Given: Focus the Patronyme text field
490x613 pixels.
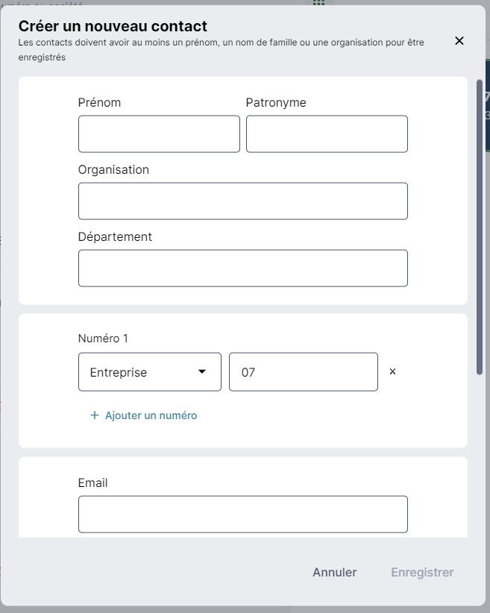Looking at the screenshot, I should pyautogui.click(x=327, y=133).
